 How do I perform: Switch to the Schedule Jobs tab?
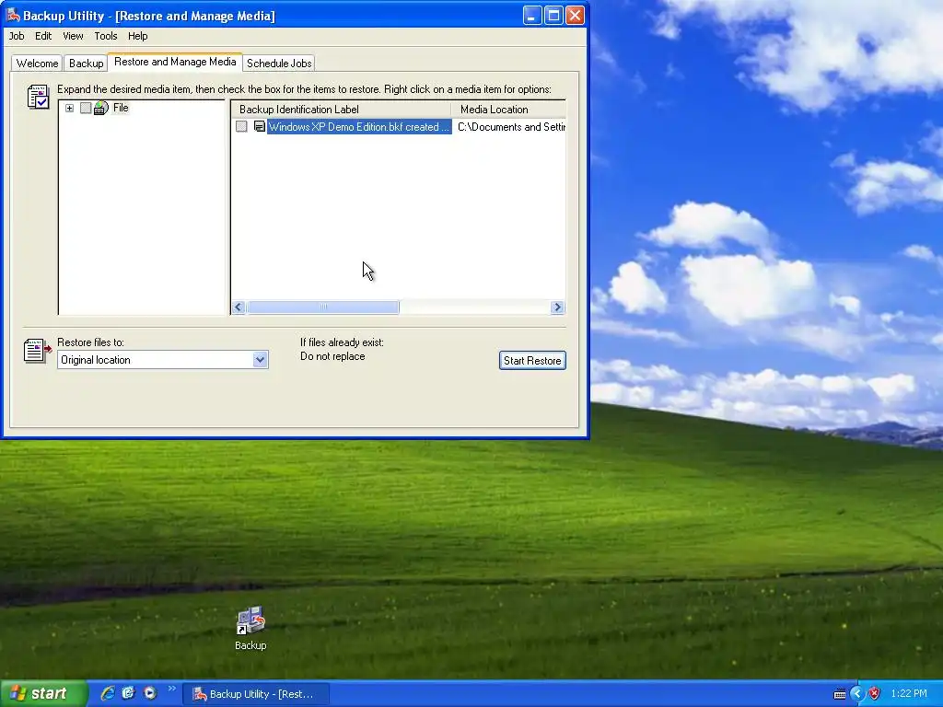pyautogui.click(x=279, y=64)
